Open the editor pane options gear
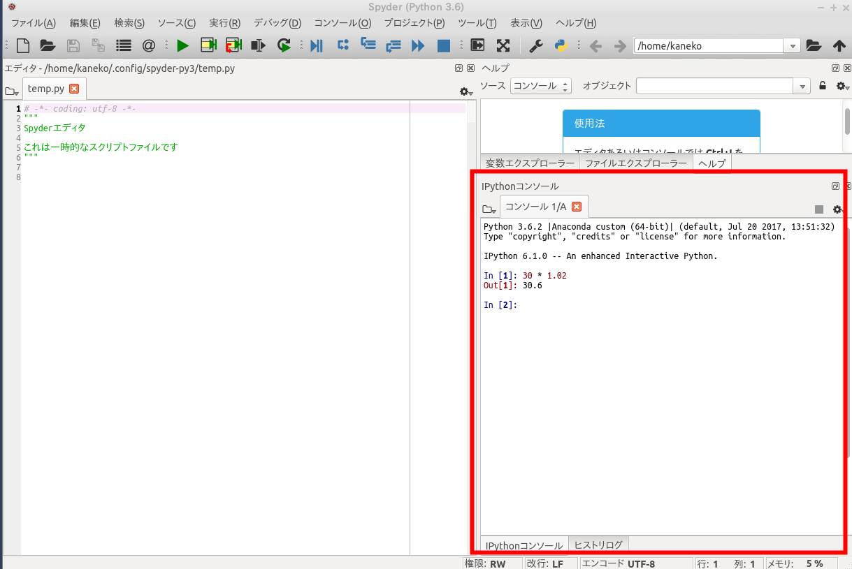 point(465,91)
